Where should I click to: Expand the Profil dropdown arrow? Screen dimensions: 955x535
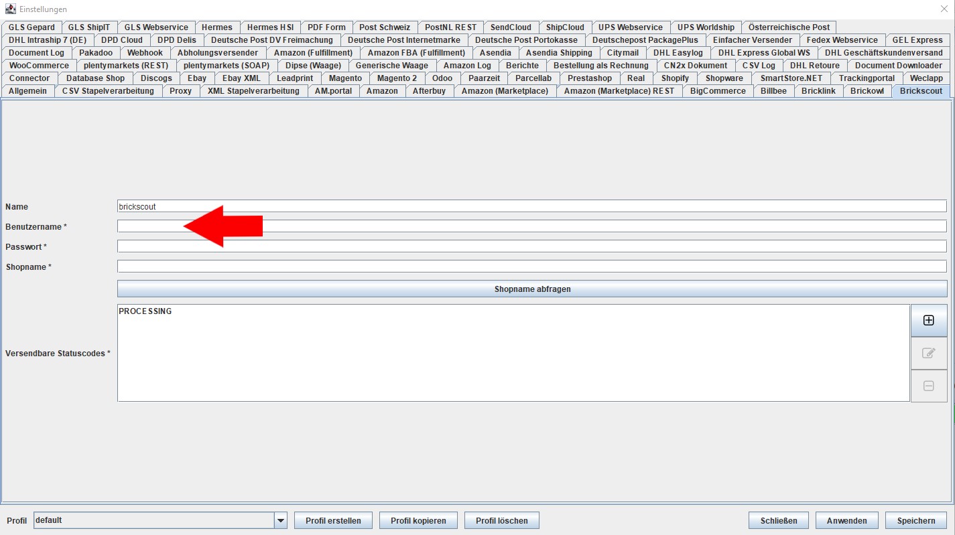(281, 520)
